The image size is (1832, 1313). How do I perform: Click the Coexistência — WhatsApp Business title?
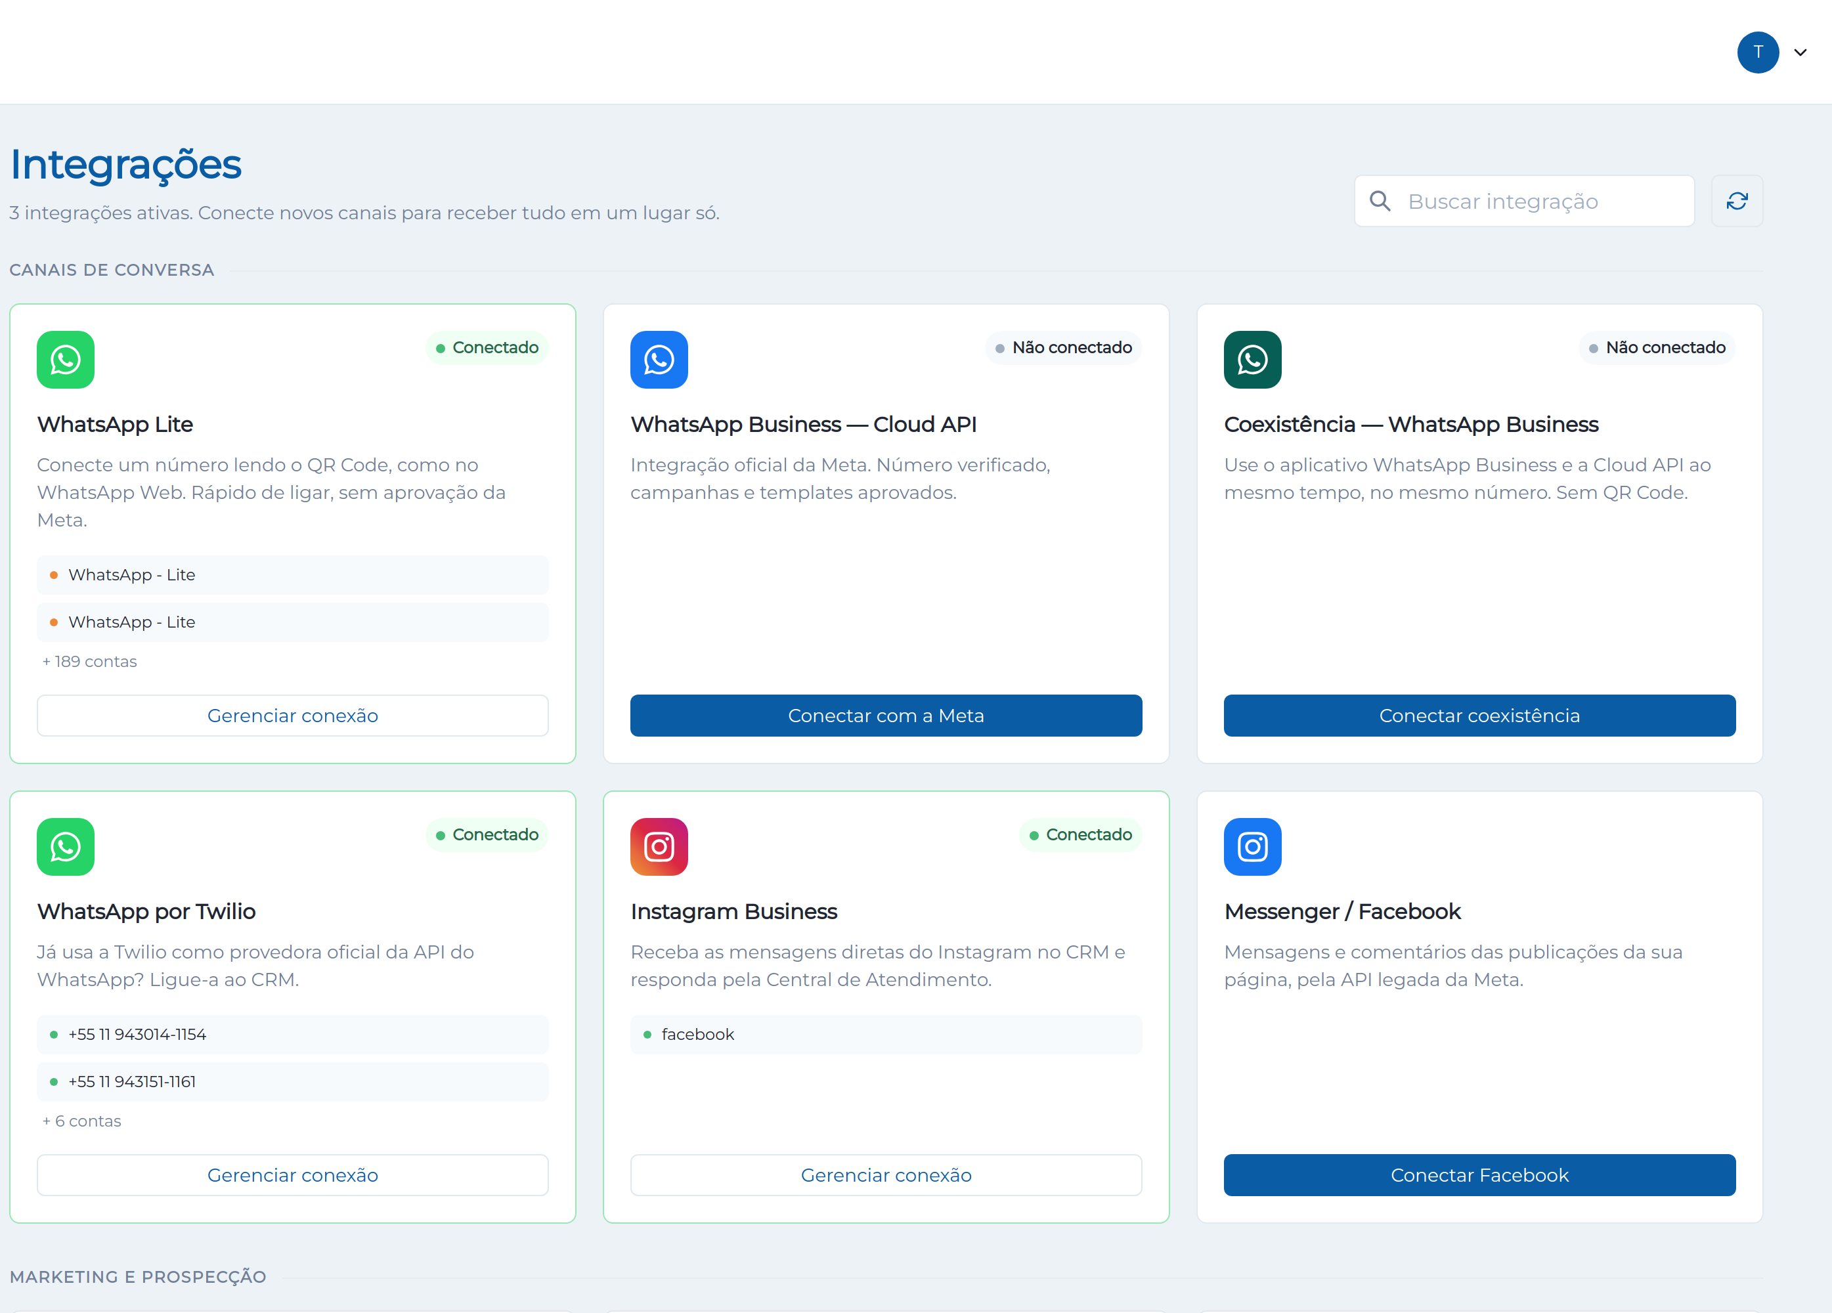coord(1411,425)
